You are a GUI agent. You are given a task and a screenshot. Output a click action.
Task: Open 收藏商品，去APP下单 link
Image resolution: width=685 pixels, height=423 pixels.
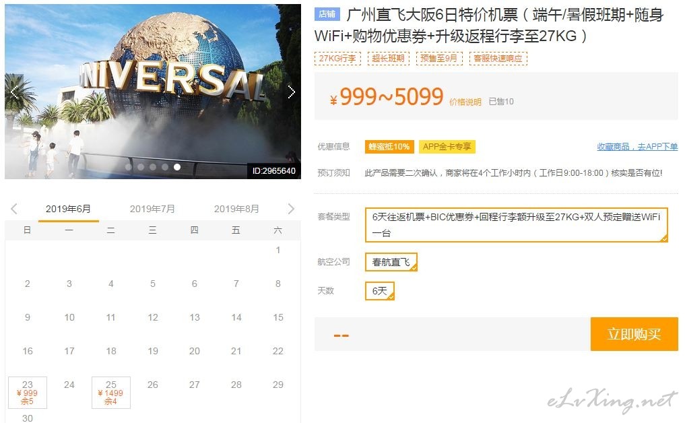[637, 147]
